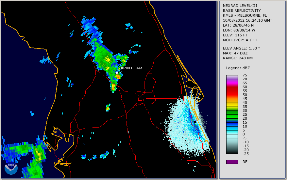The height and width of the screenshot is (180, 287).
Task: Click the "LAT: 28/06/46 N" line
Action: tap(238, 25)
